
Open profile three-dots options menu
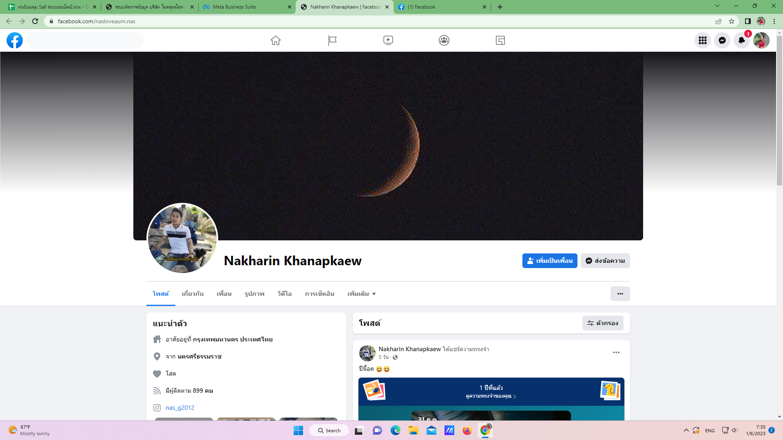click(x=620, y=294)
